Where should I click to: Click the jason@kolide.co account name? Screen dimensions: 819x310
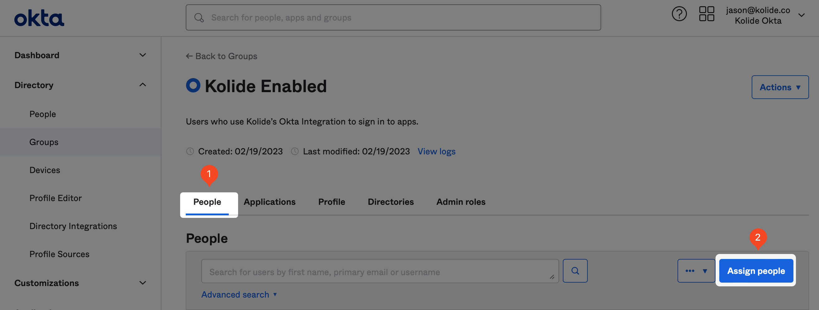(758, 10)
